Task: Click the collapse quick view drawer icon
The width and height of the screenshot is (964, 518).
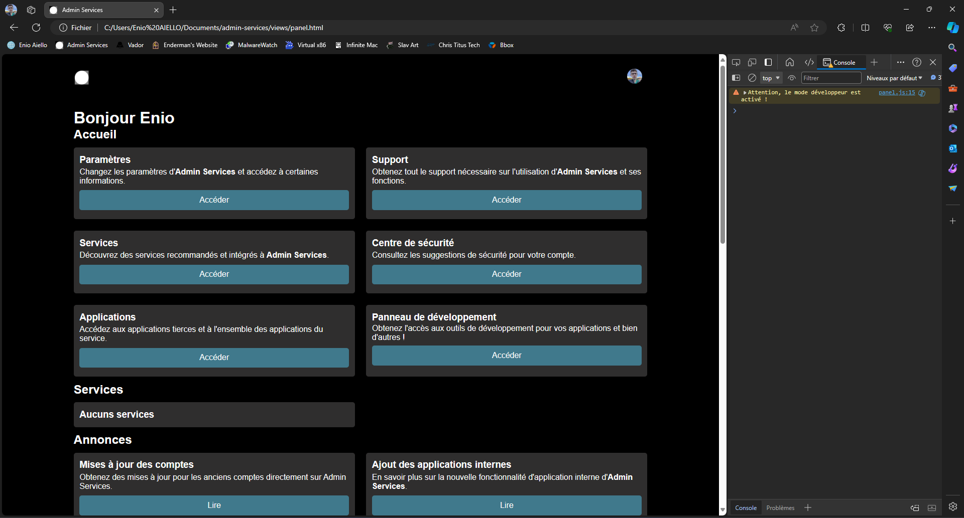Action: 932,508
